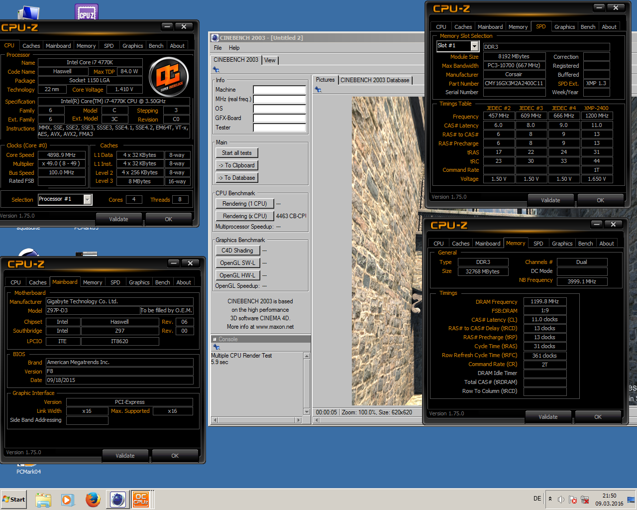This screenshot has height=510, width=637.
Task: Click the MHz (real freq.) input field
Action: point(279,99)
